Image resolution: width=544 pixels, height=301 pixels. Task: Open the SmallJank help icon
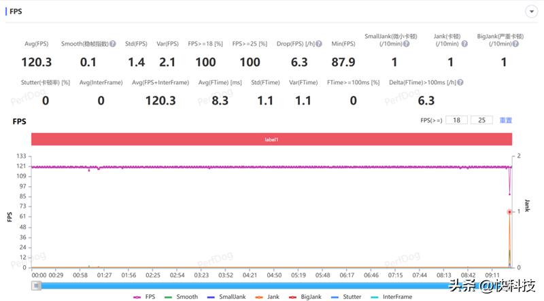406,43
